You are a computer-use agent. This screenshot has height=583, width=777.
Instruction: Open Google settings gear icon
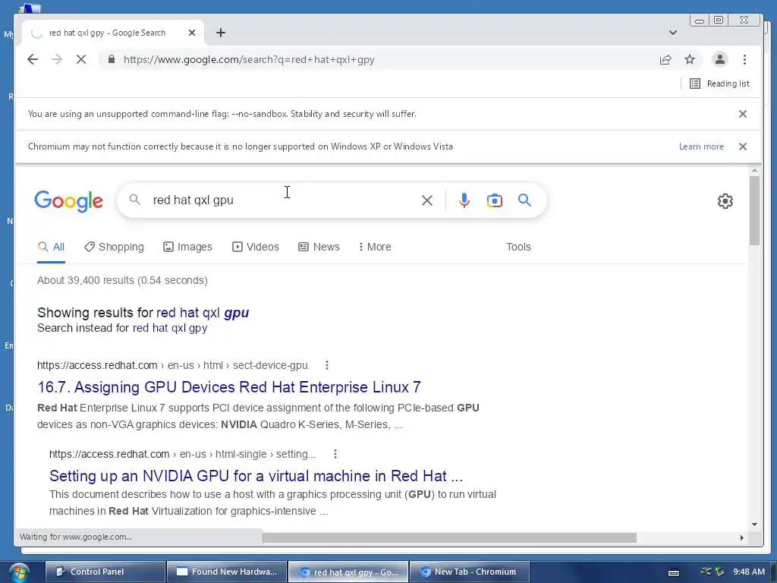click(x=725, y=200)
